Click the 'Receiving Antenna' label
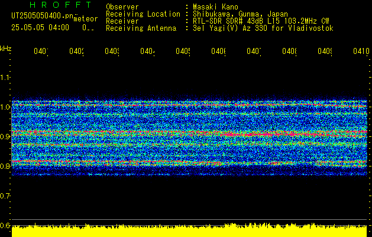372x237 pixels. point(141,28)
